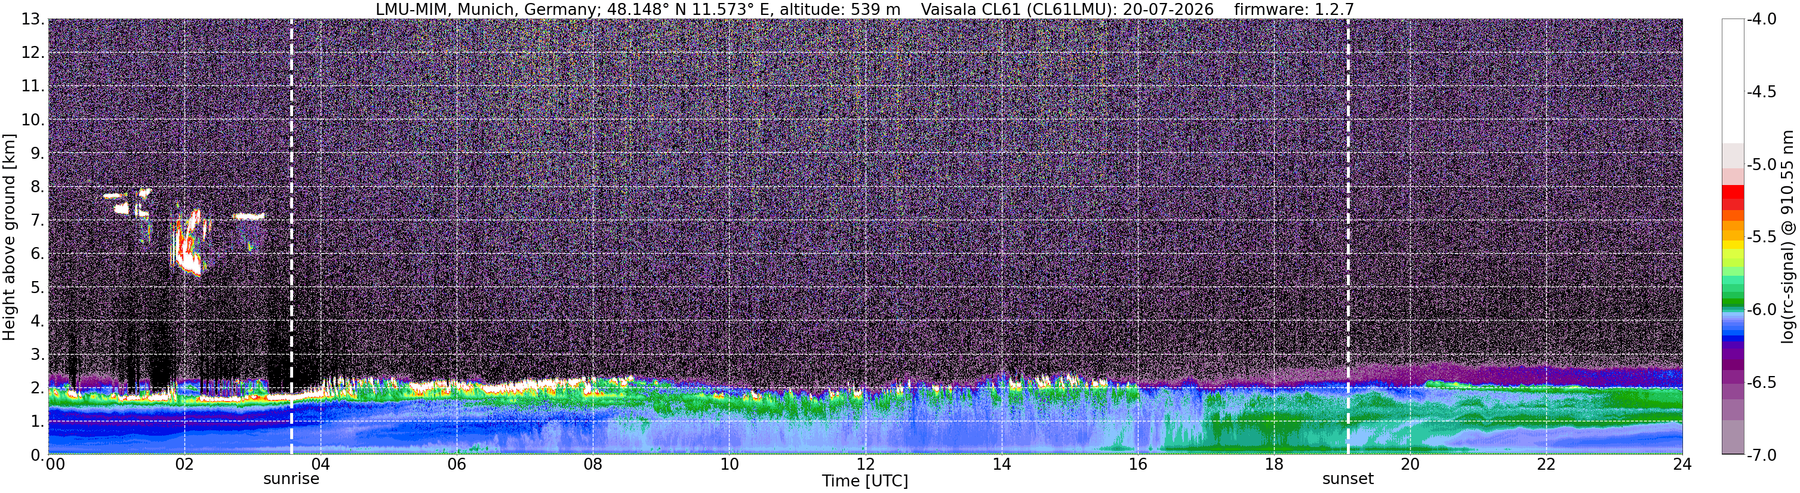Click the small white cloud patch near 03 UTC
Viewport: 1800px width, 493px height.
[x=249, y=217]
